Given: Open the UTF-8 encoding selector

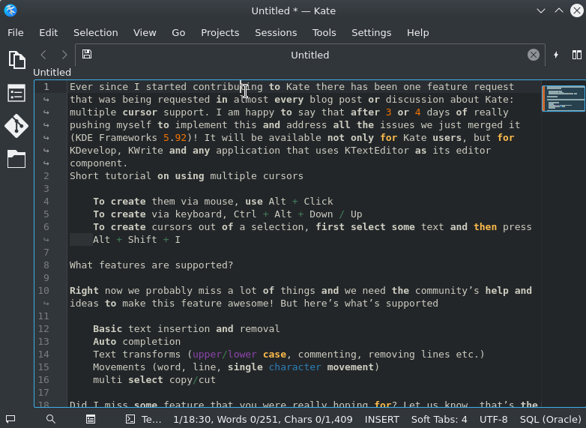Looking at the screenshot, I should coord(493,419).
